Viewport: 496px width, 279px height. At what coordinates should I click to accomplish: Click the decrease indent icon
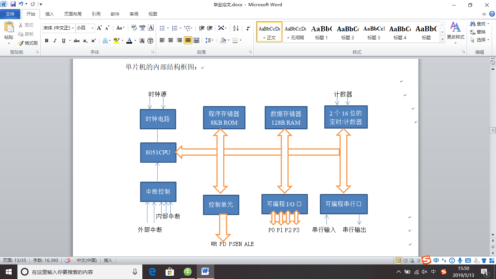(200, 28)
